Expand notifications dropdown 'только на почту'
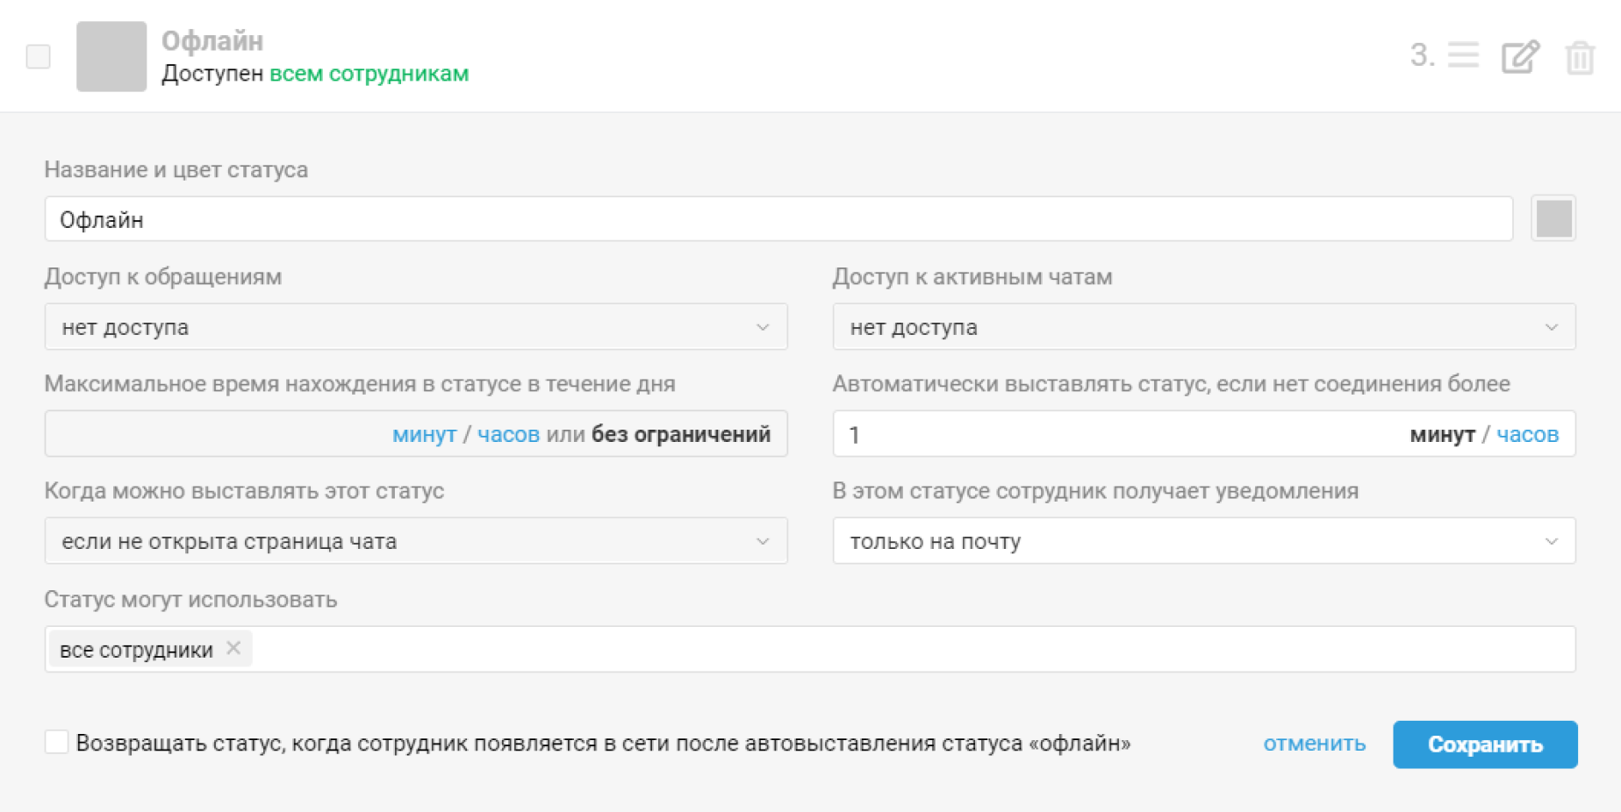Screen dimensions: 1621x812 coord(1204,541)
